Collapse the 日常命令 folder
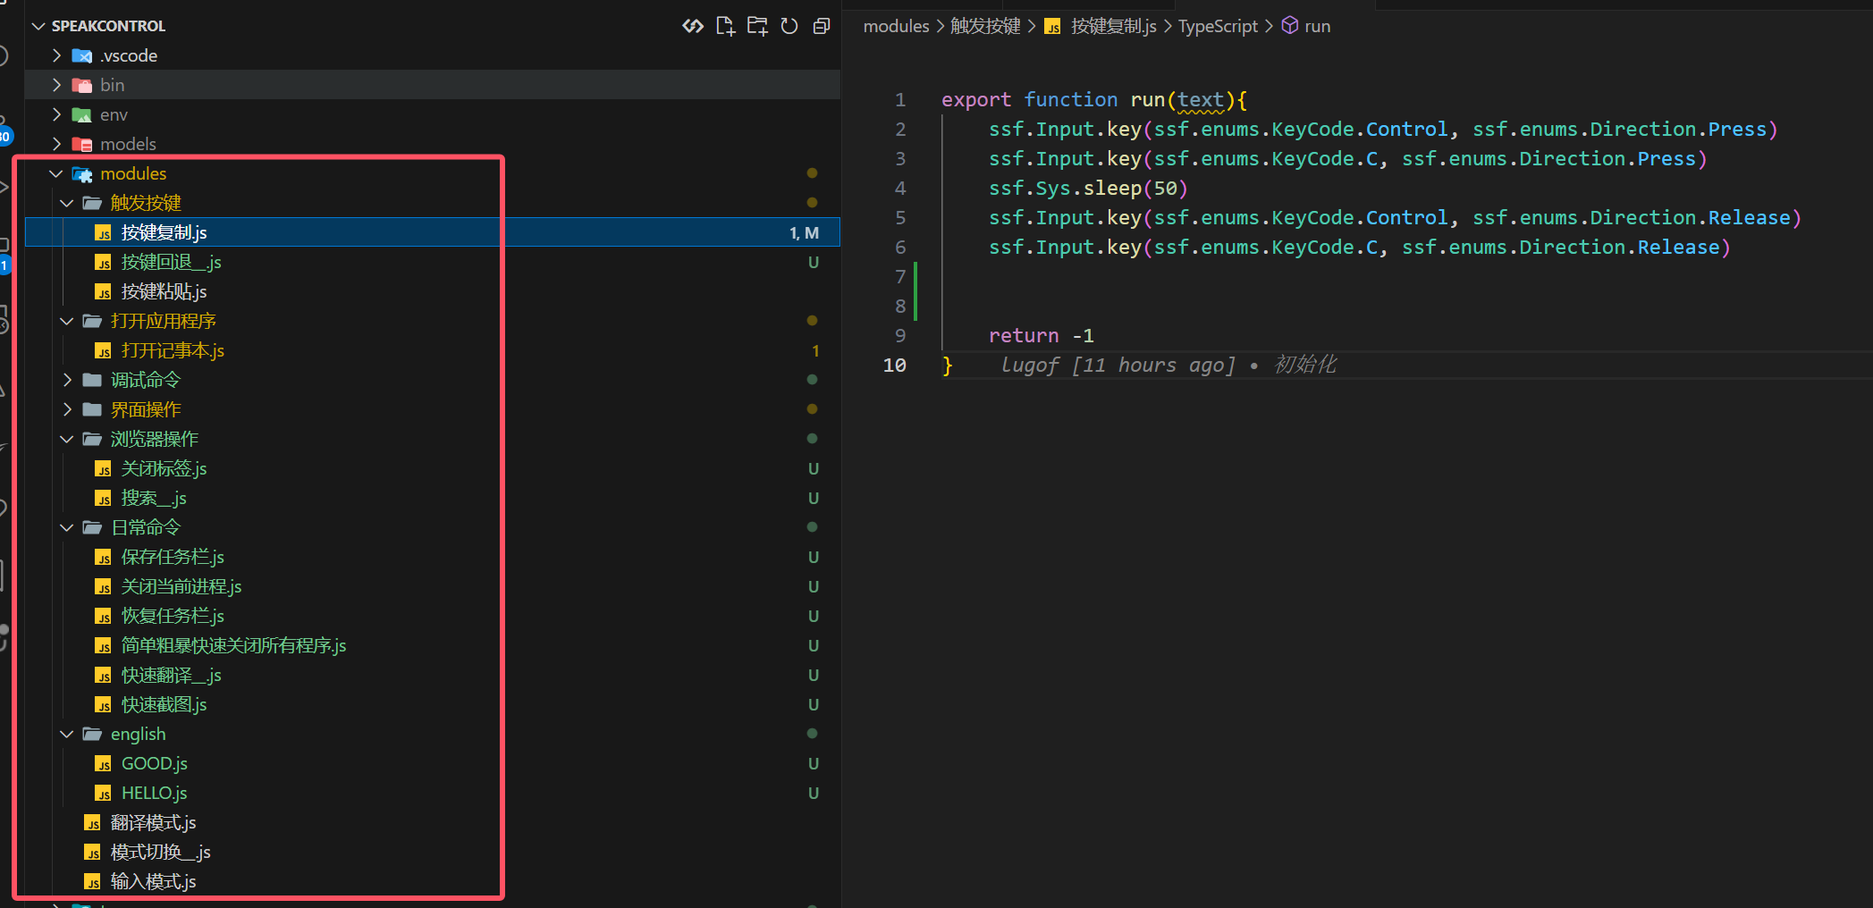Viewport: 1873px width, 908px height. 67,527
